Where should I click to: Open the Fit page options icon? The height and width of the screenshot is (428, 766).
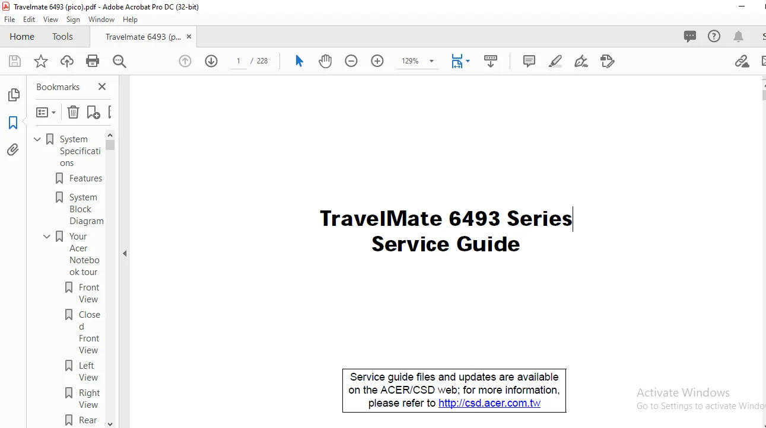460,61
